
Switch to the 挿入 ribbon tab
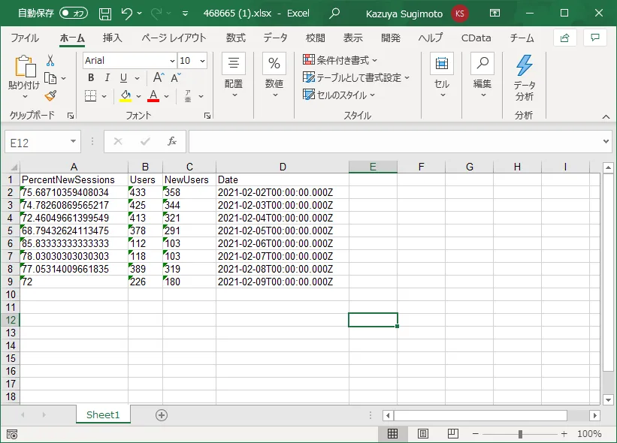tap(112, 38)
